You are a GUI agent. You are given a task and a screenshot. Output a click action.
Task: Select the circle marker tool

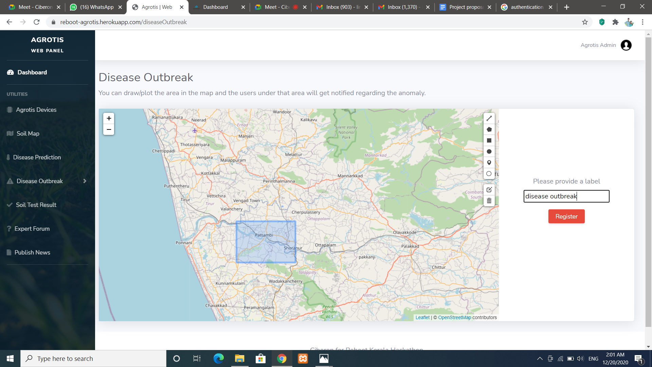tap(489, 174)
